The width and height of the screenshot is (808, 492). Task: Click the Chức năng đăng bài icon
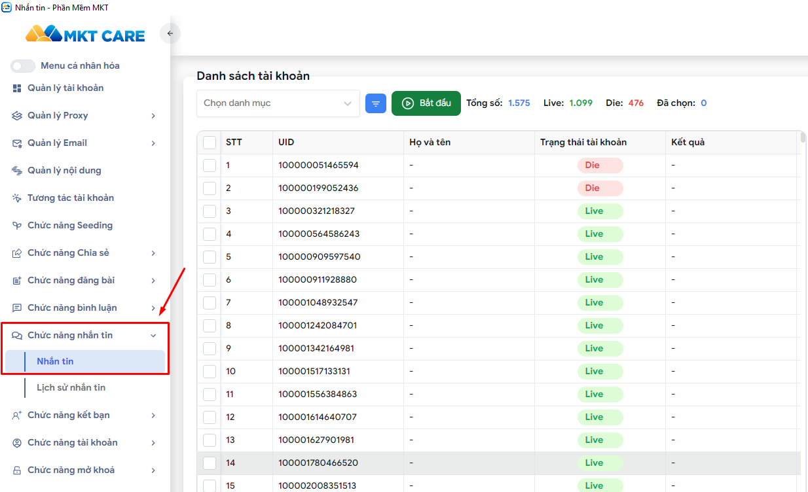(17, 281)
